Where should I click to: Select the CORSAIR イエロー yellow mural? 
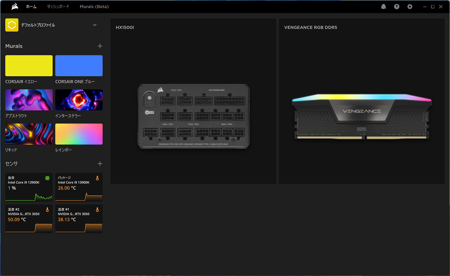click(29, 66)
